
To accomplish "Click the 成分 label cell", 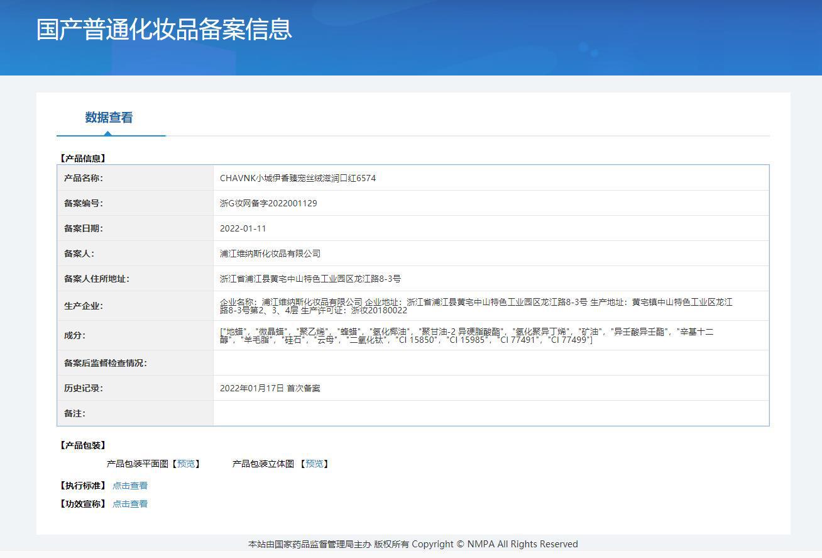I will click(x=135, y=335).
